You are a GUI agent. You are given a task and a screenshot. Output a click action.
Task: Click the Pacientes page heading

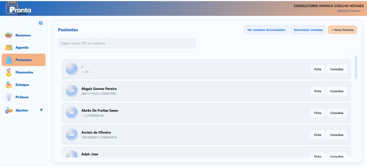point(68,30)
